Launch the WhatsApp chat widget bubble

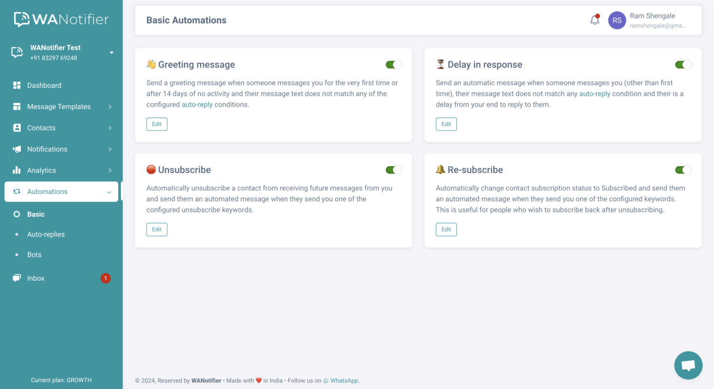(688, 365)
